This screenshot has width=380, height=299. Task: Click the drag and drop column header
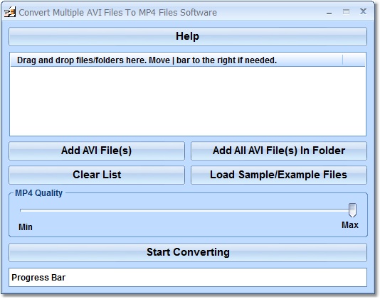coord(176,60)
